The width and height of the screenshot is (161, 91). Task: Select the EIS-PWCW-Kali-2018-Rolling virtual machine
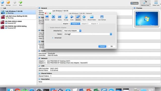(18, 27)
